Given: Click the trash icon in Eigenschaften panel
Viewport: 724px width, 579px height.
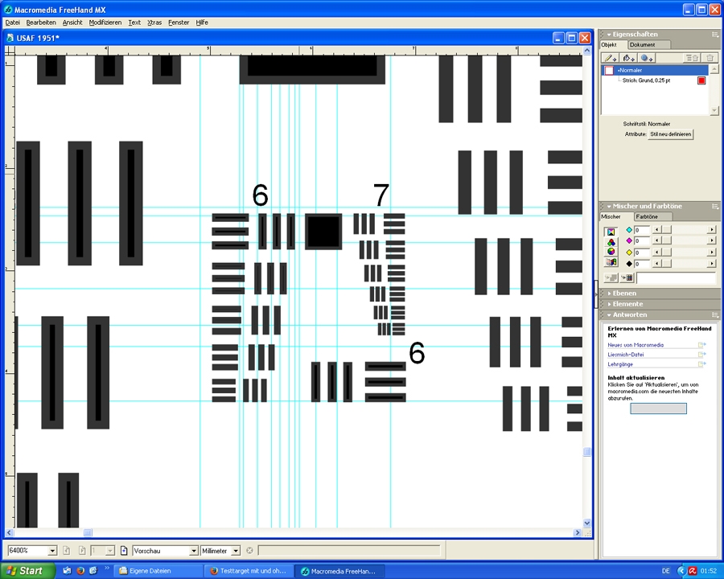Looking at the screenshot, I should click(710, 58).
